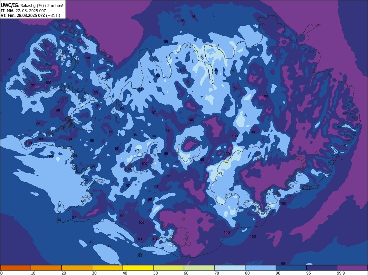Click the purple legend swatch above 99.9
368x276 pixels.
pyautogui.click(x=352, y=268)
